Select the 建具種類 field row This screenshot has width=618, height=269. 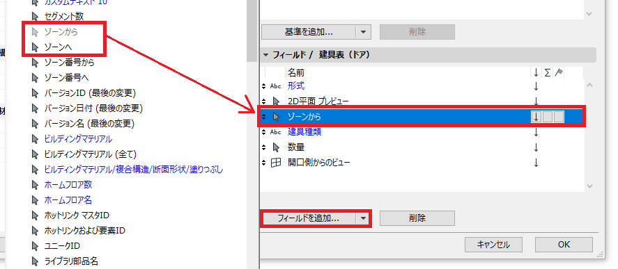pyautogui.click(x=422, y=132)
